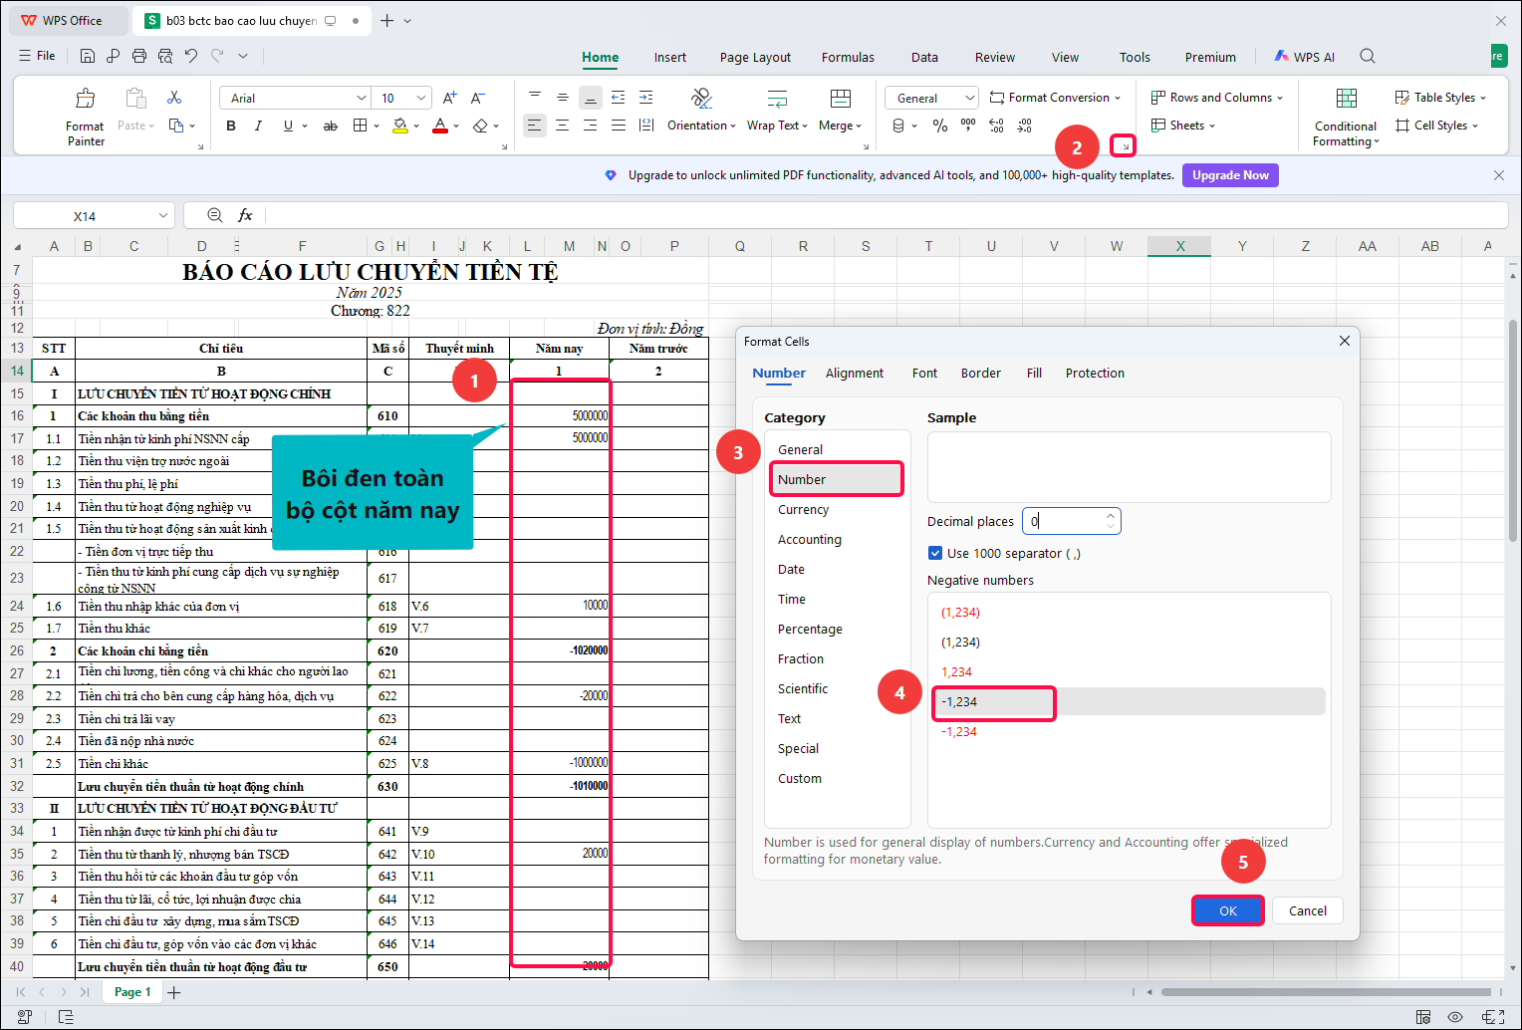Click the Decimal places input field
The image size is (1522, 1030).
[x=1064, y=521]
